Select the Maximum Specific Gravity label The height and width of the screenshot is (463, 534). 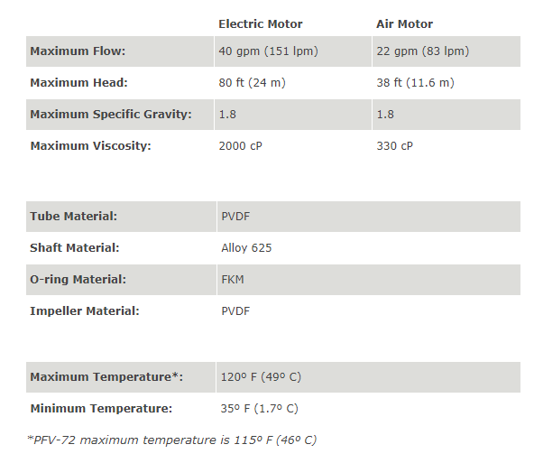click(x=111, y=115)
